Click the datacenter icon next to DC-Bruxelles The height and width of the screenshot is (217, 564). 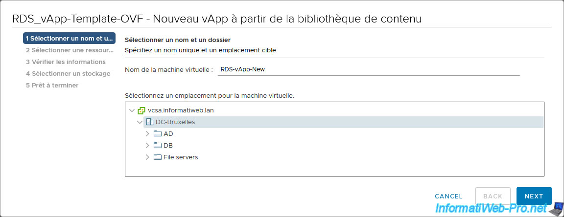(x=150, y=122)
